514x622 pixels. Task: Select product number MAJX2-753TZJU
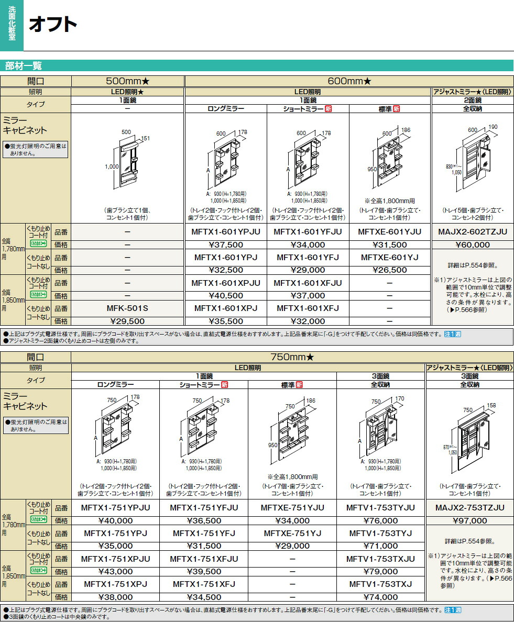[470, 508]
